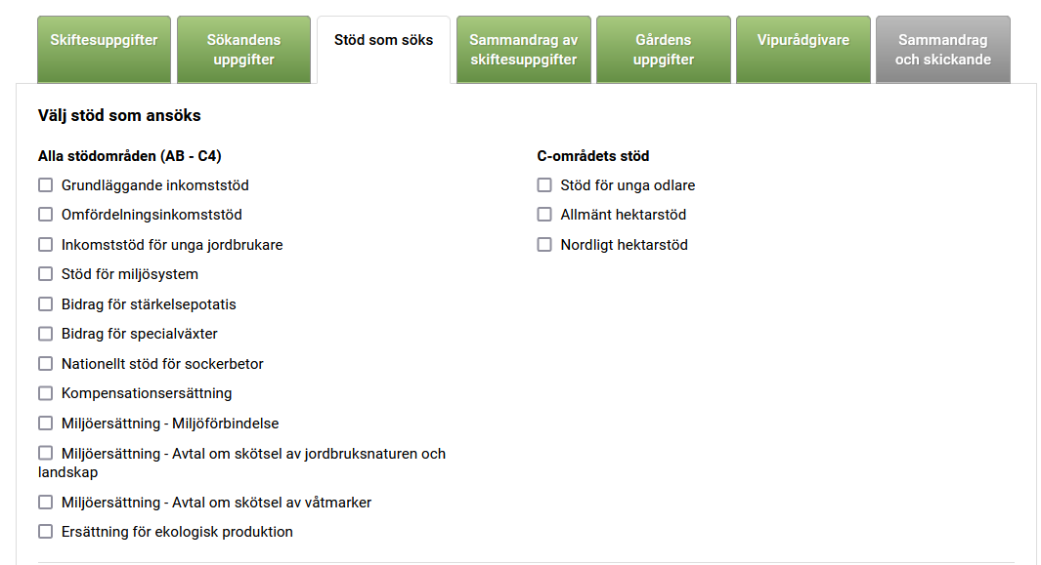Switch to Sökandens uppgifter tab
This screenshot has height=565, width=1041.
[x=243, y=49]
